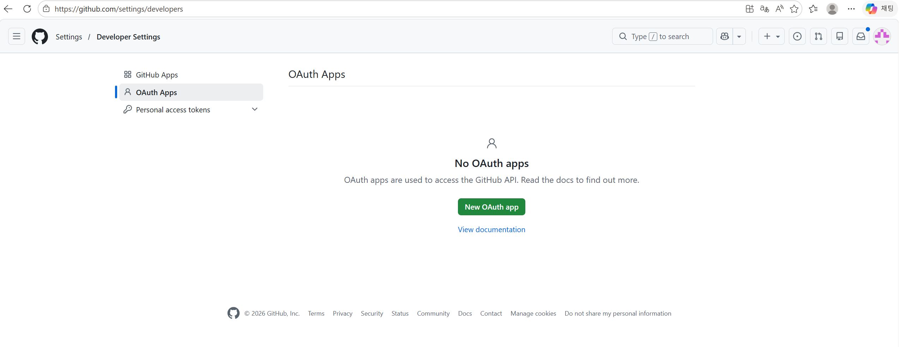Refresh the browser page

pos(27,9)
